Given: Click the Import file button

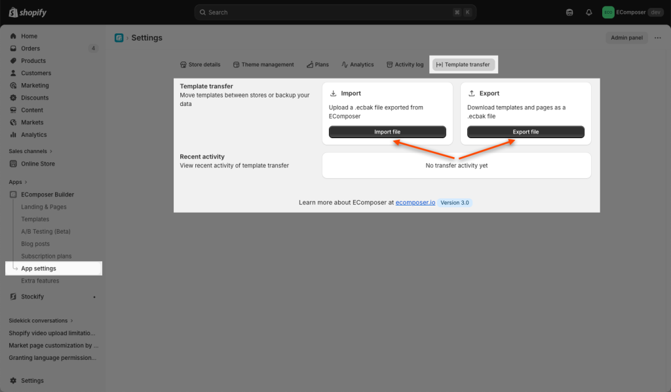Looking at the screenshot, I should click(x=387, y=132).
